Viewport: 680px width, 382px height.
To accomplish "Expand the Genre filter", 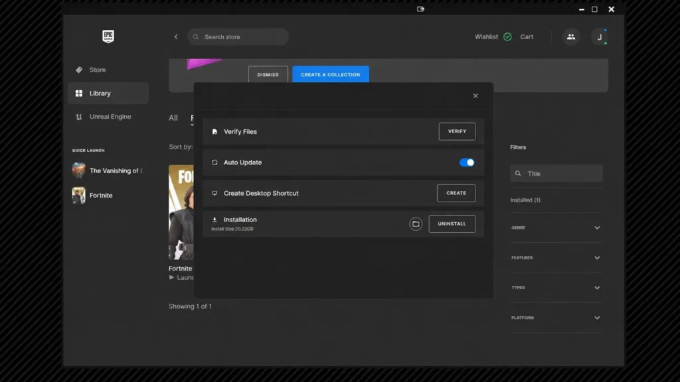I will click(x=556, y=228).
